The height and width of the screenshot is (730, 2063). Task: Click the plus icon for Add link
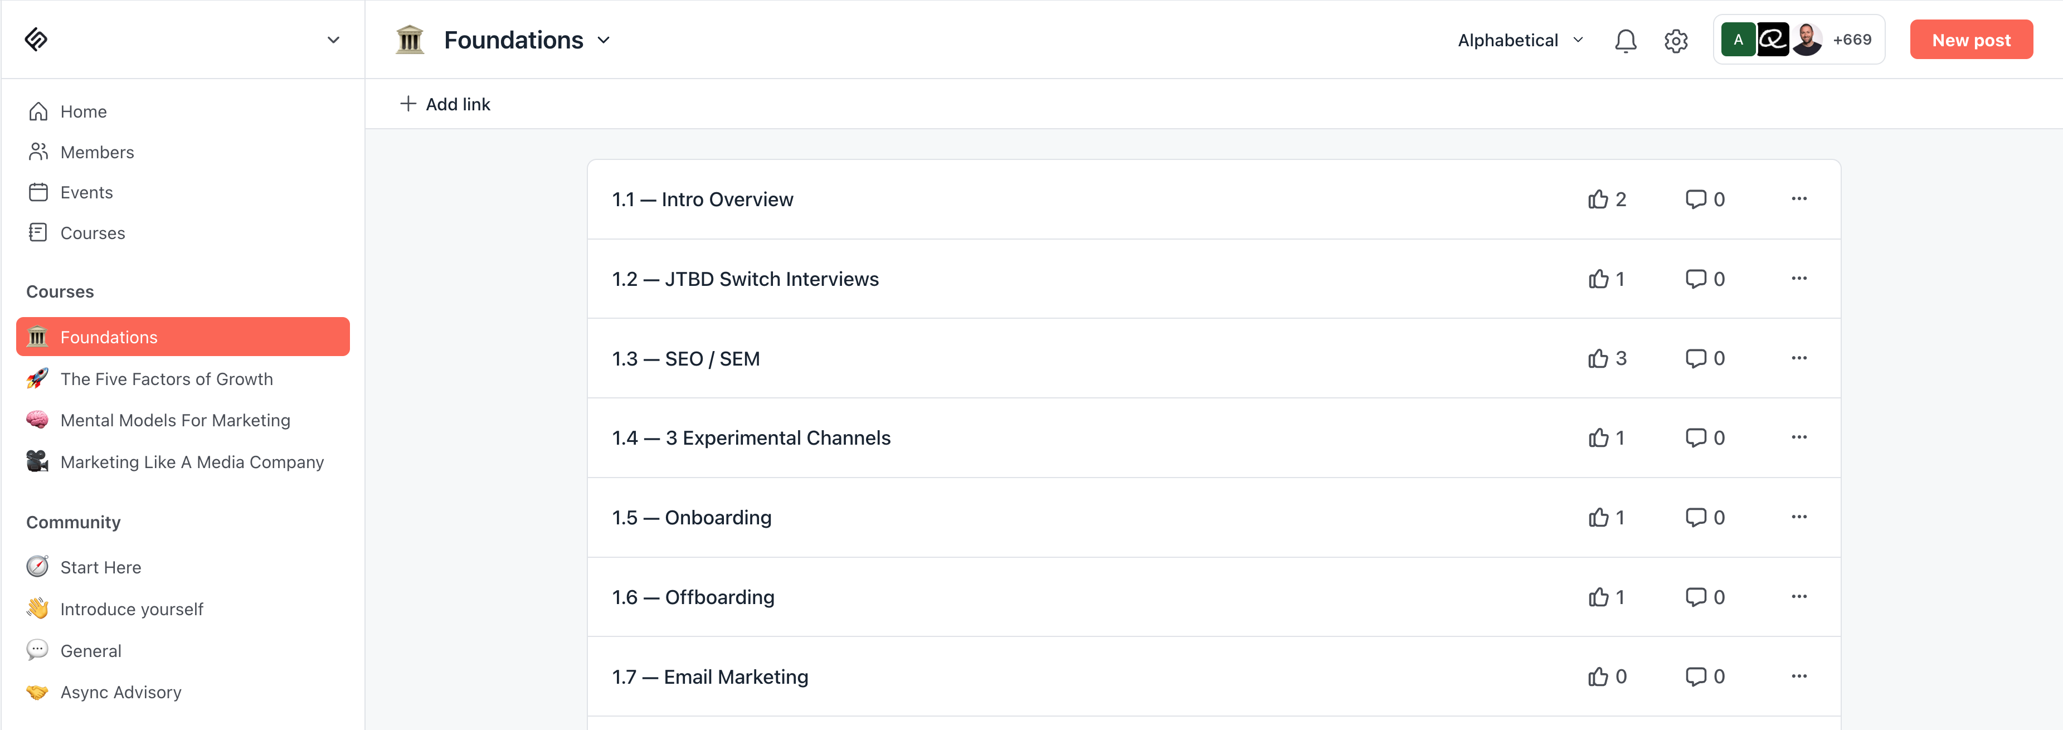click(x=407, y=104)
